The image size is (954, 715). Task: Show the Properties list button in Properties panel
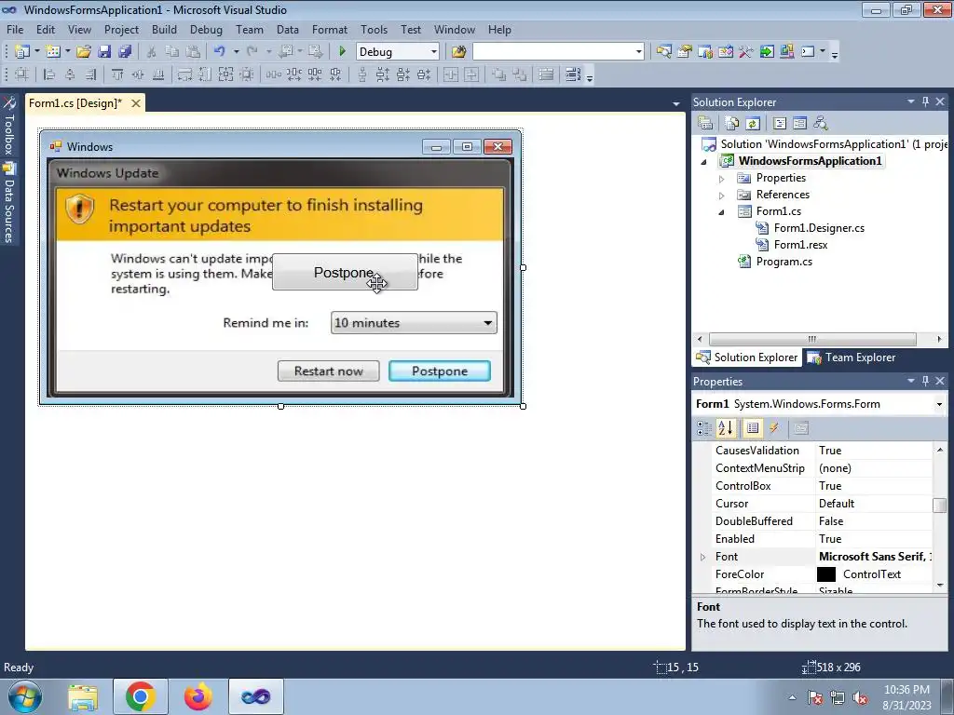point(753,428)
